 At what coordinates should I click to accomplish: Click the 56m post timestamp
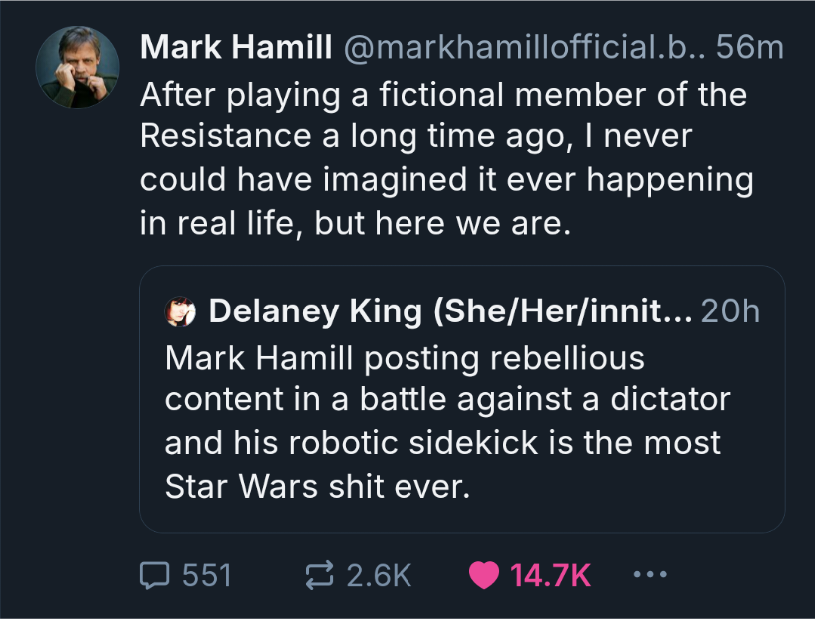[x=750, y=46]
